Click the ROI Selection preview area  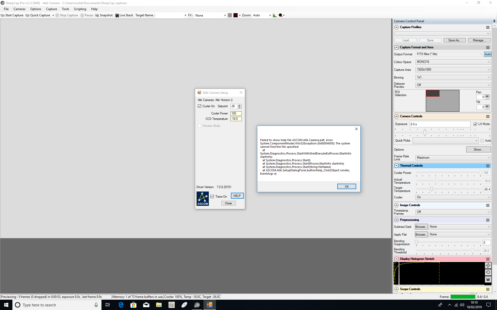coord(442,101)
